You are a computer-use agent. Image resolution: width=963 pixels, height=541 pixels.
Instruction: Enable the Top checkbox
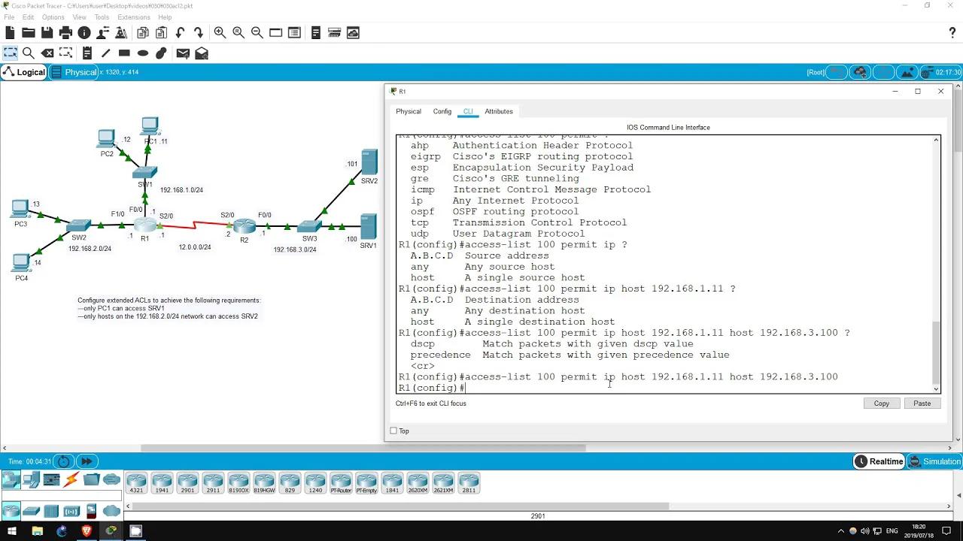(394, 431)
